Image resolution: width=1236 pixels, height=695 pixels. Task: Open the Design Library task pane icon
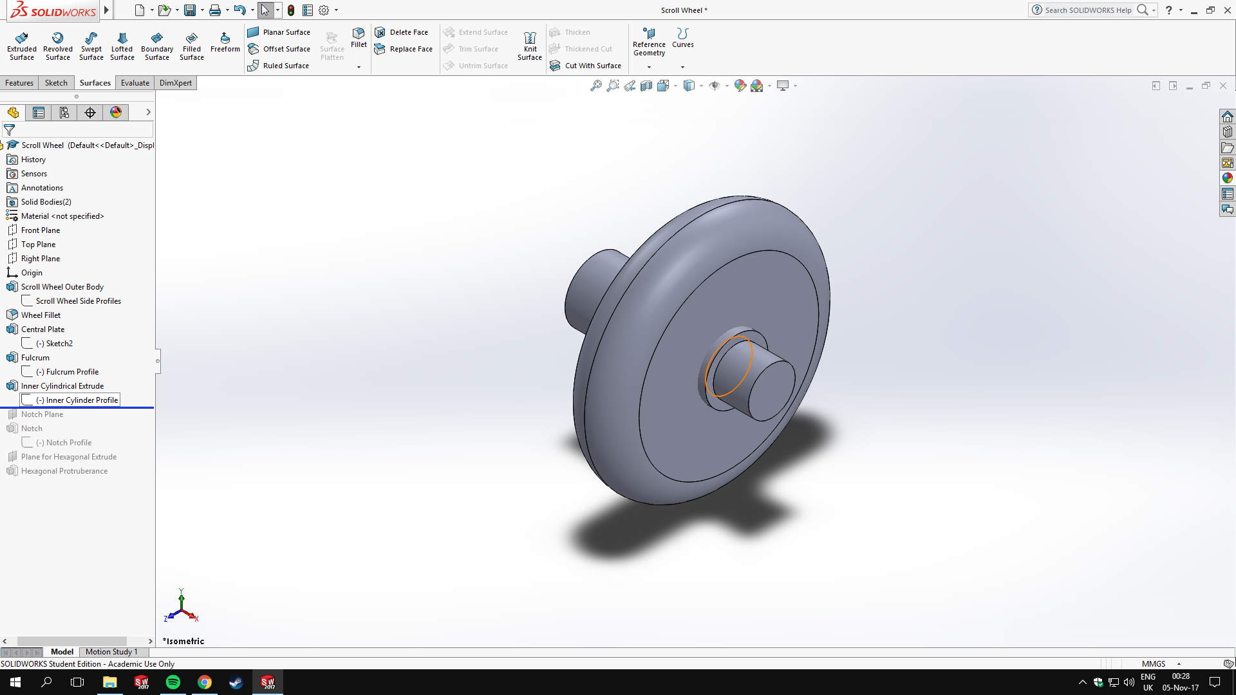[1228, 132]
